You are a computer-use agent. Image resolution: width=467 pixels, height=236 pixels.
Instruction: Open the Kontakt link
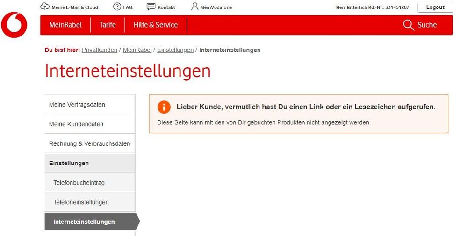tap(166, 7)
